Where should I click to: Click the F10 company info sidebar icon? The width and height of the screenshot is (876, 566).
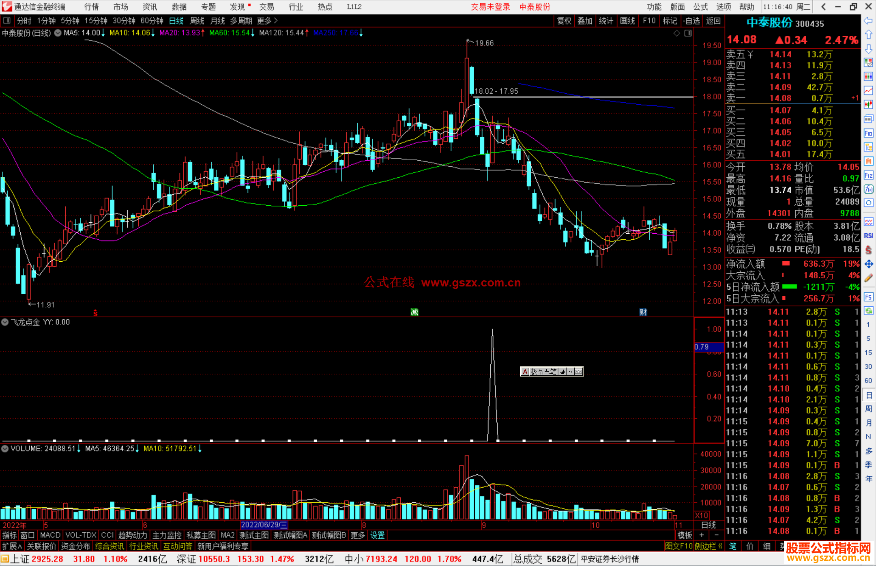tap(868, 133)
